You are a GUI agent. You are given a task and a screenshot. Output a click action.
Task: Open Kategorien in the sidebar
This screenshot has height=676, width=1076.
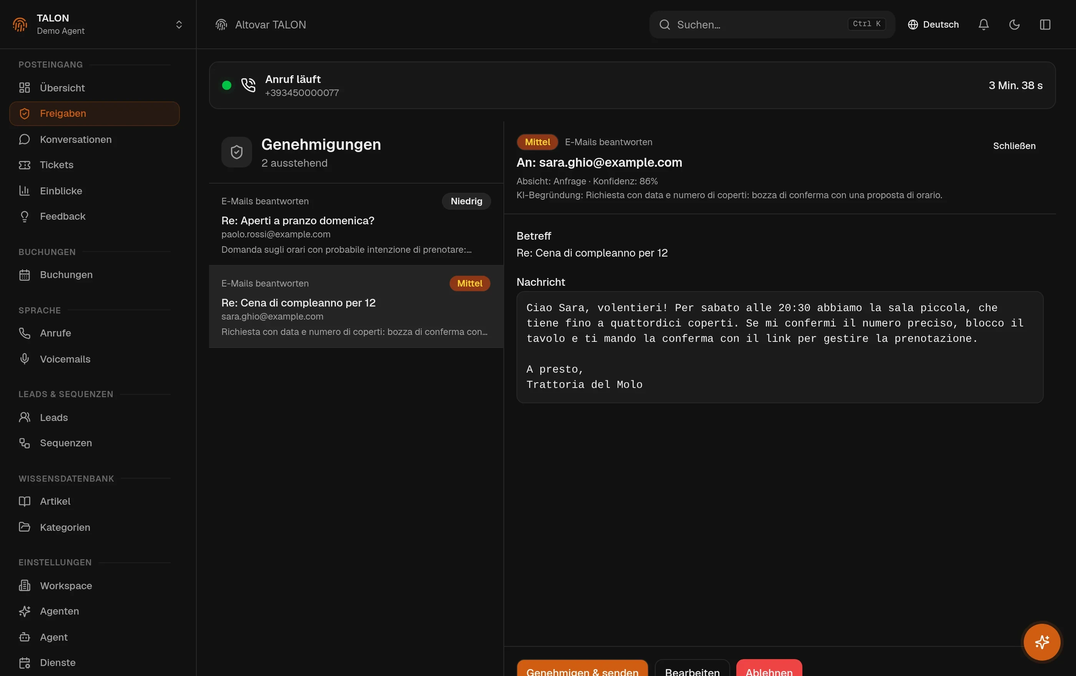[x=94, y=527]
